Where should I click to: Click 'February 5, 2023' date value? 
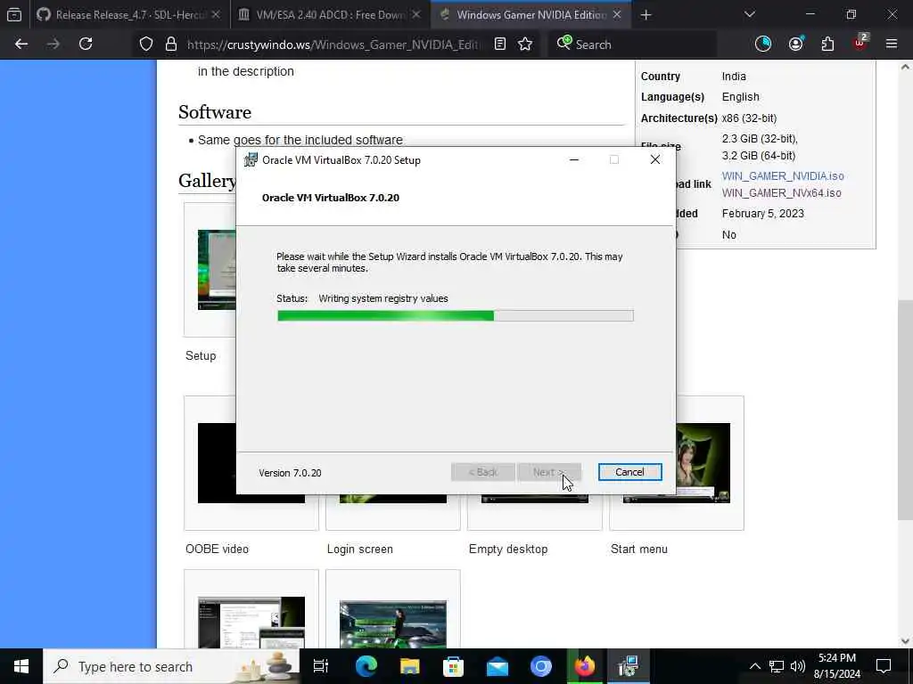[763, 214]
